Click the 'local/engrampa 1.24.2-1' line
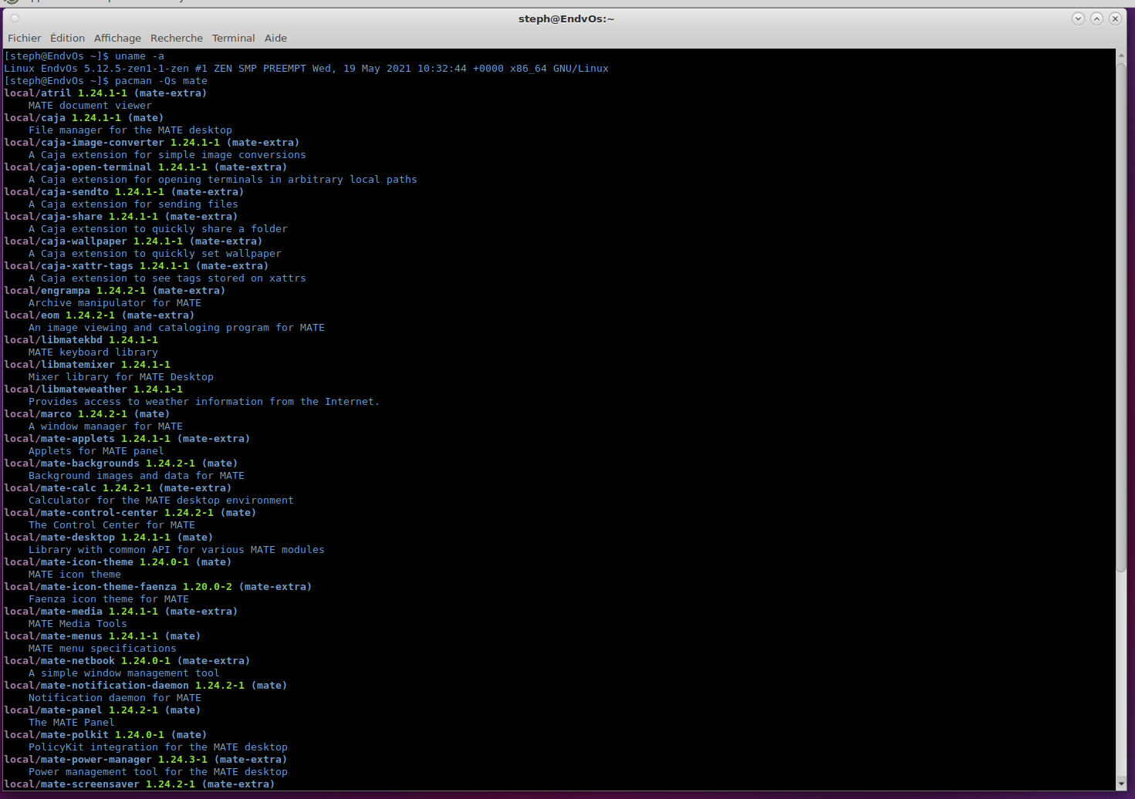 click(x=114, y=291)
